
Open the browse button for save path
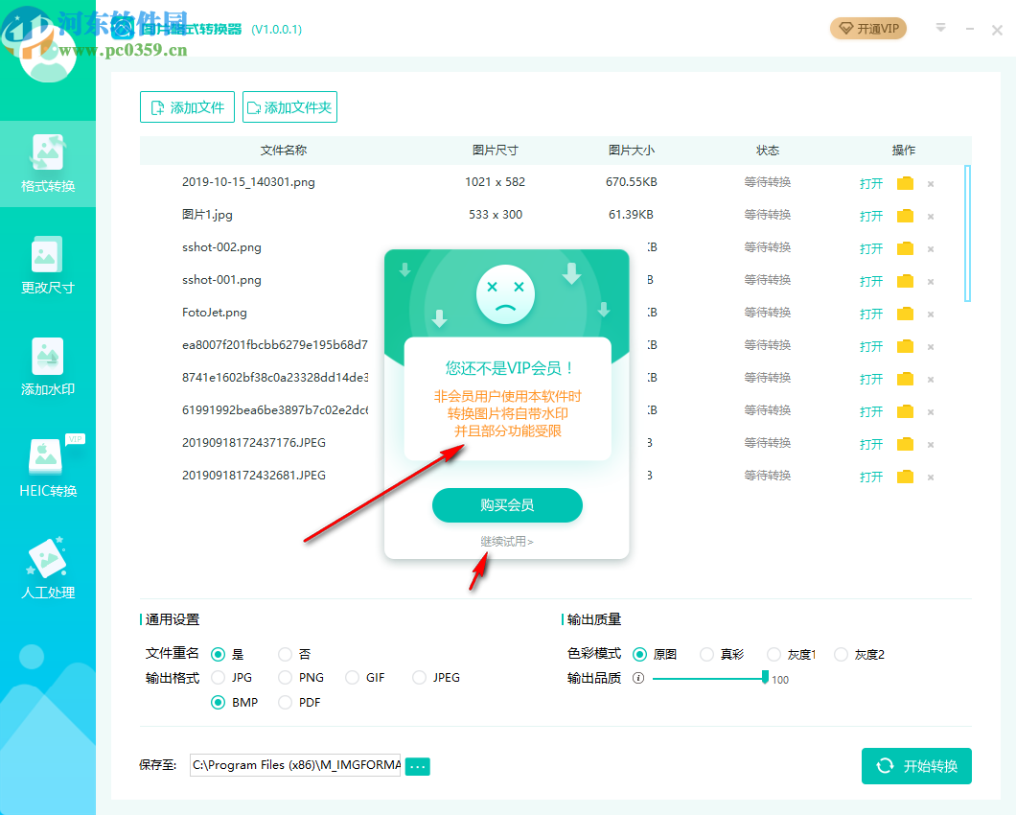coord(417,766)
